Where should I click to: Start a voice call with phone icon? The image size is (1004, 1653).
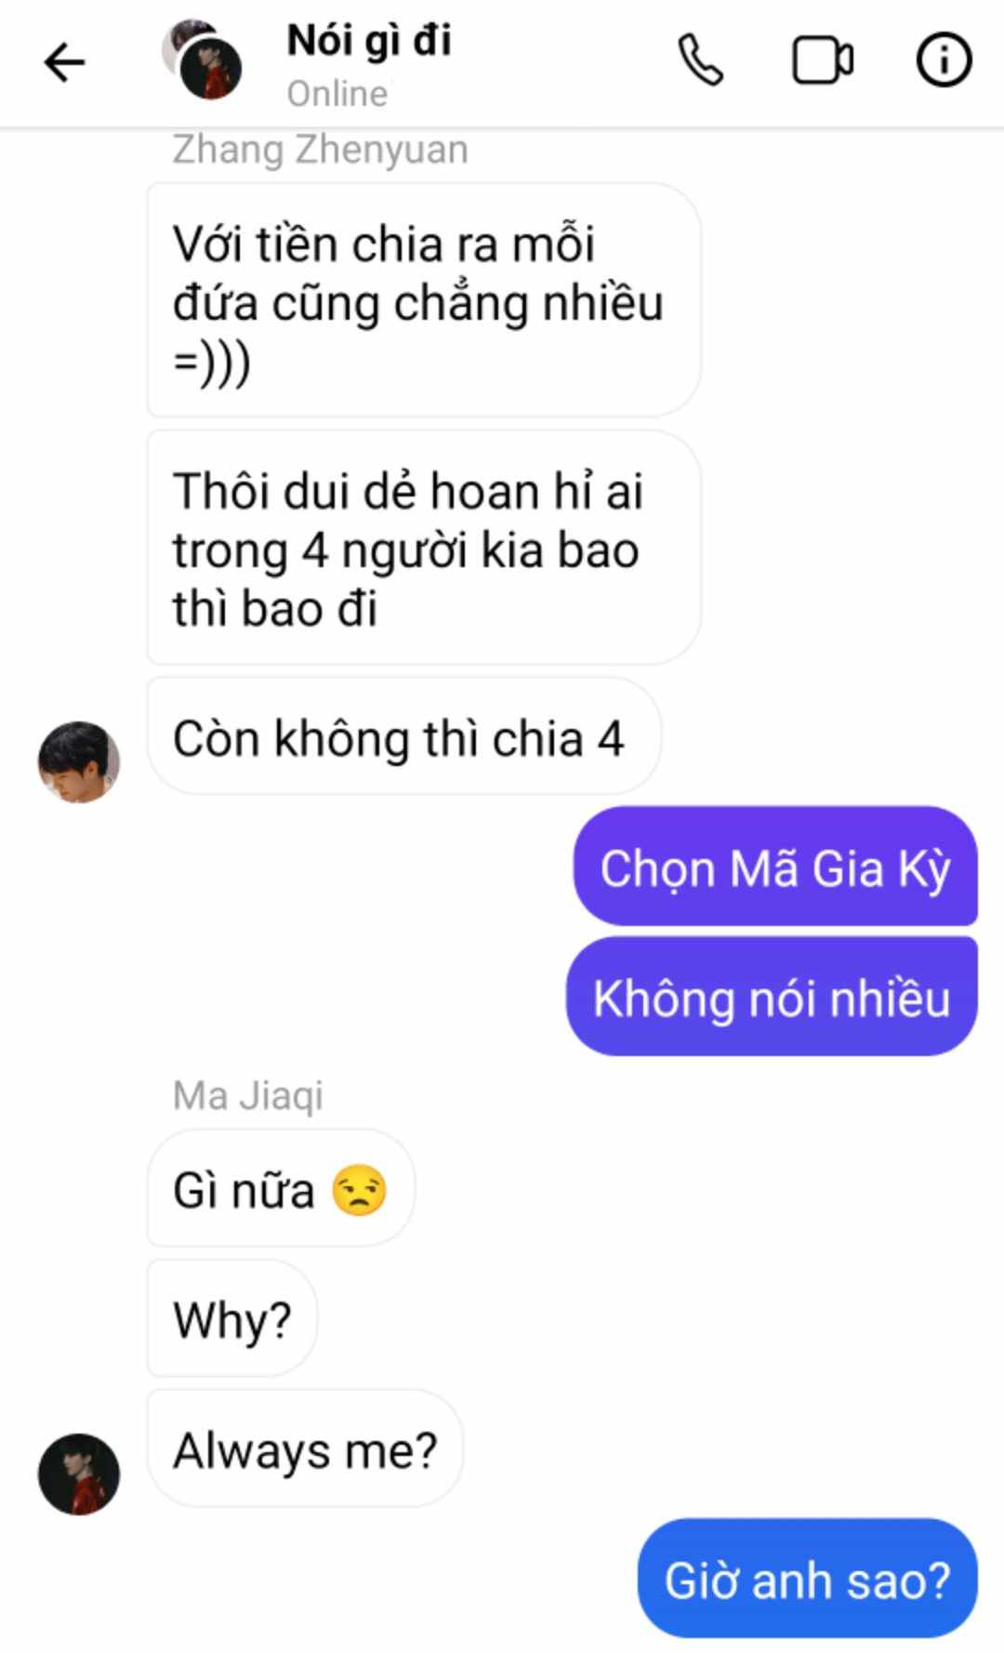point(700,61)
